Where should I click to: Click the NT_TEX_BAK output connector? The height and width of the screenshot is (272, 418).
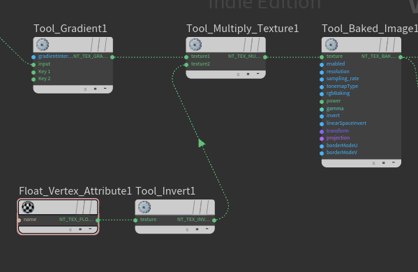click(x=401, y=57)
